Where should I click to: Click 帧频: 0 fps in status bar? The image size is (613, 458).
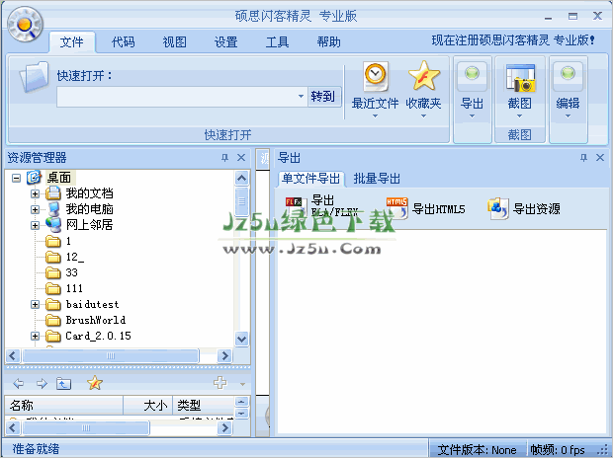click(x=558, y=450)
